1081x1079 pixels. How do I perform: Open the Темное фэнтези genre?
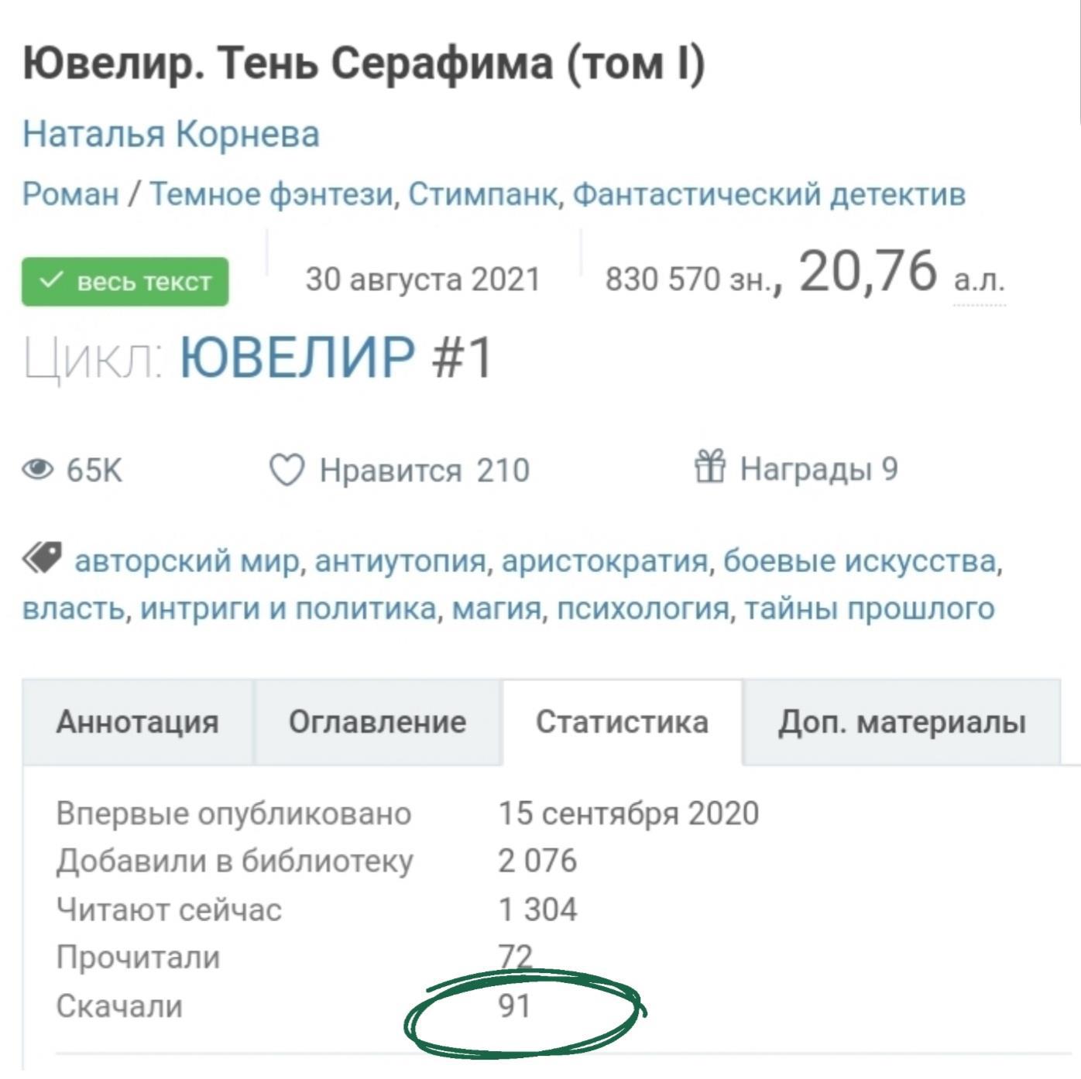[271, 194]
